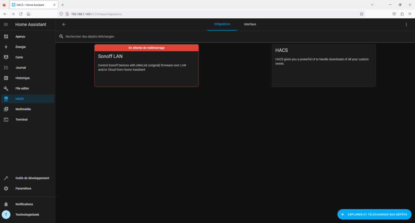Image resolution: width=415 pixels, height=223 pixels.
Task: Open the Sonoff LAN repository card
Action: (146, 67)
